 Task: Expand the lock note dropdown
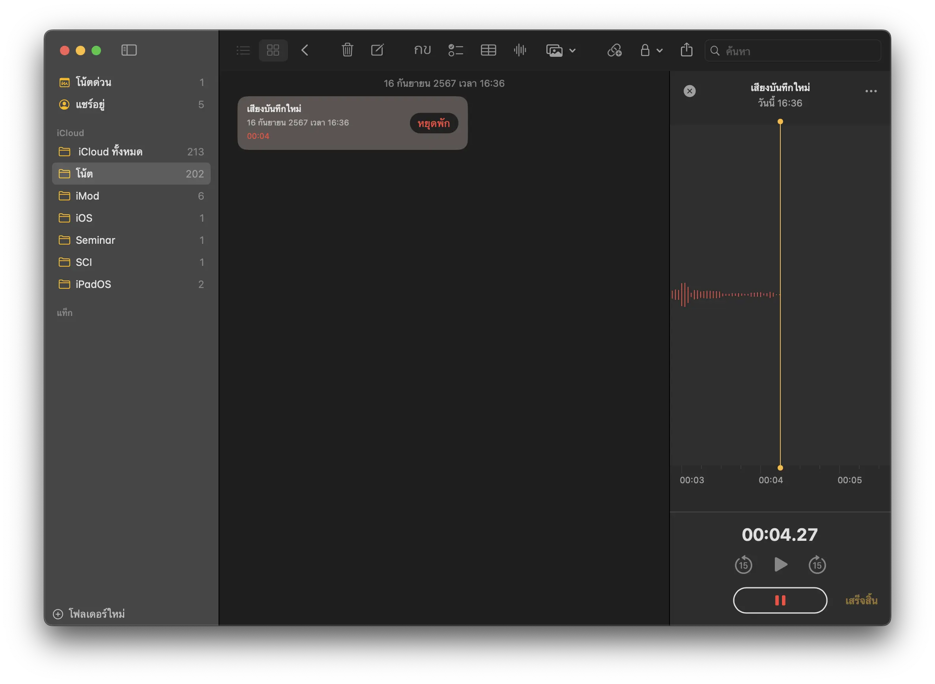pos(651,50)
